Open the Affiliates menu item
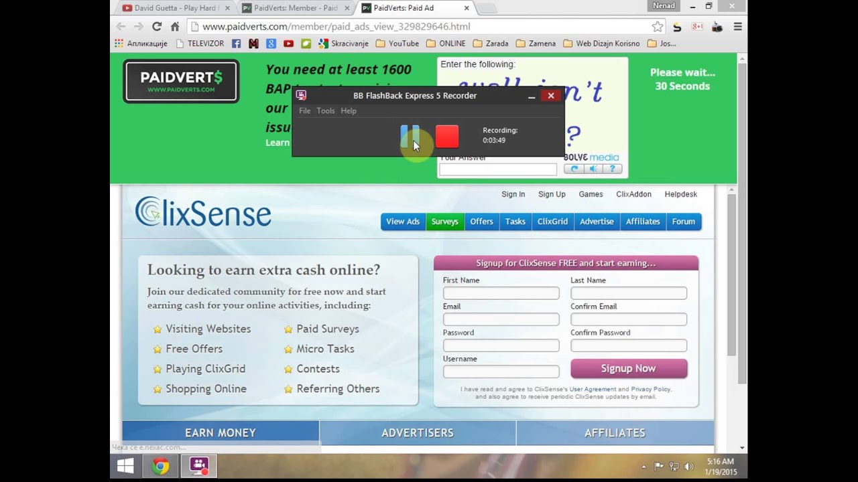 pos(643,222)
